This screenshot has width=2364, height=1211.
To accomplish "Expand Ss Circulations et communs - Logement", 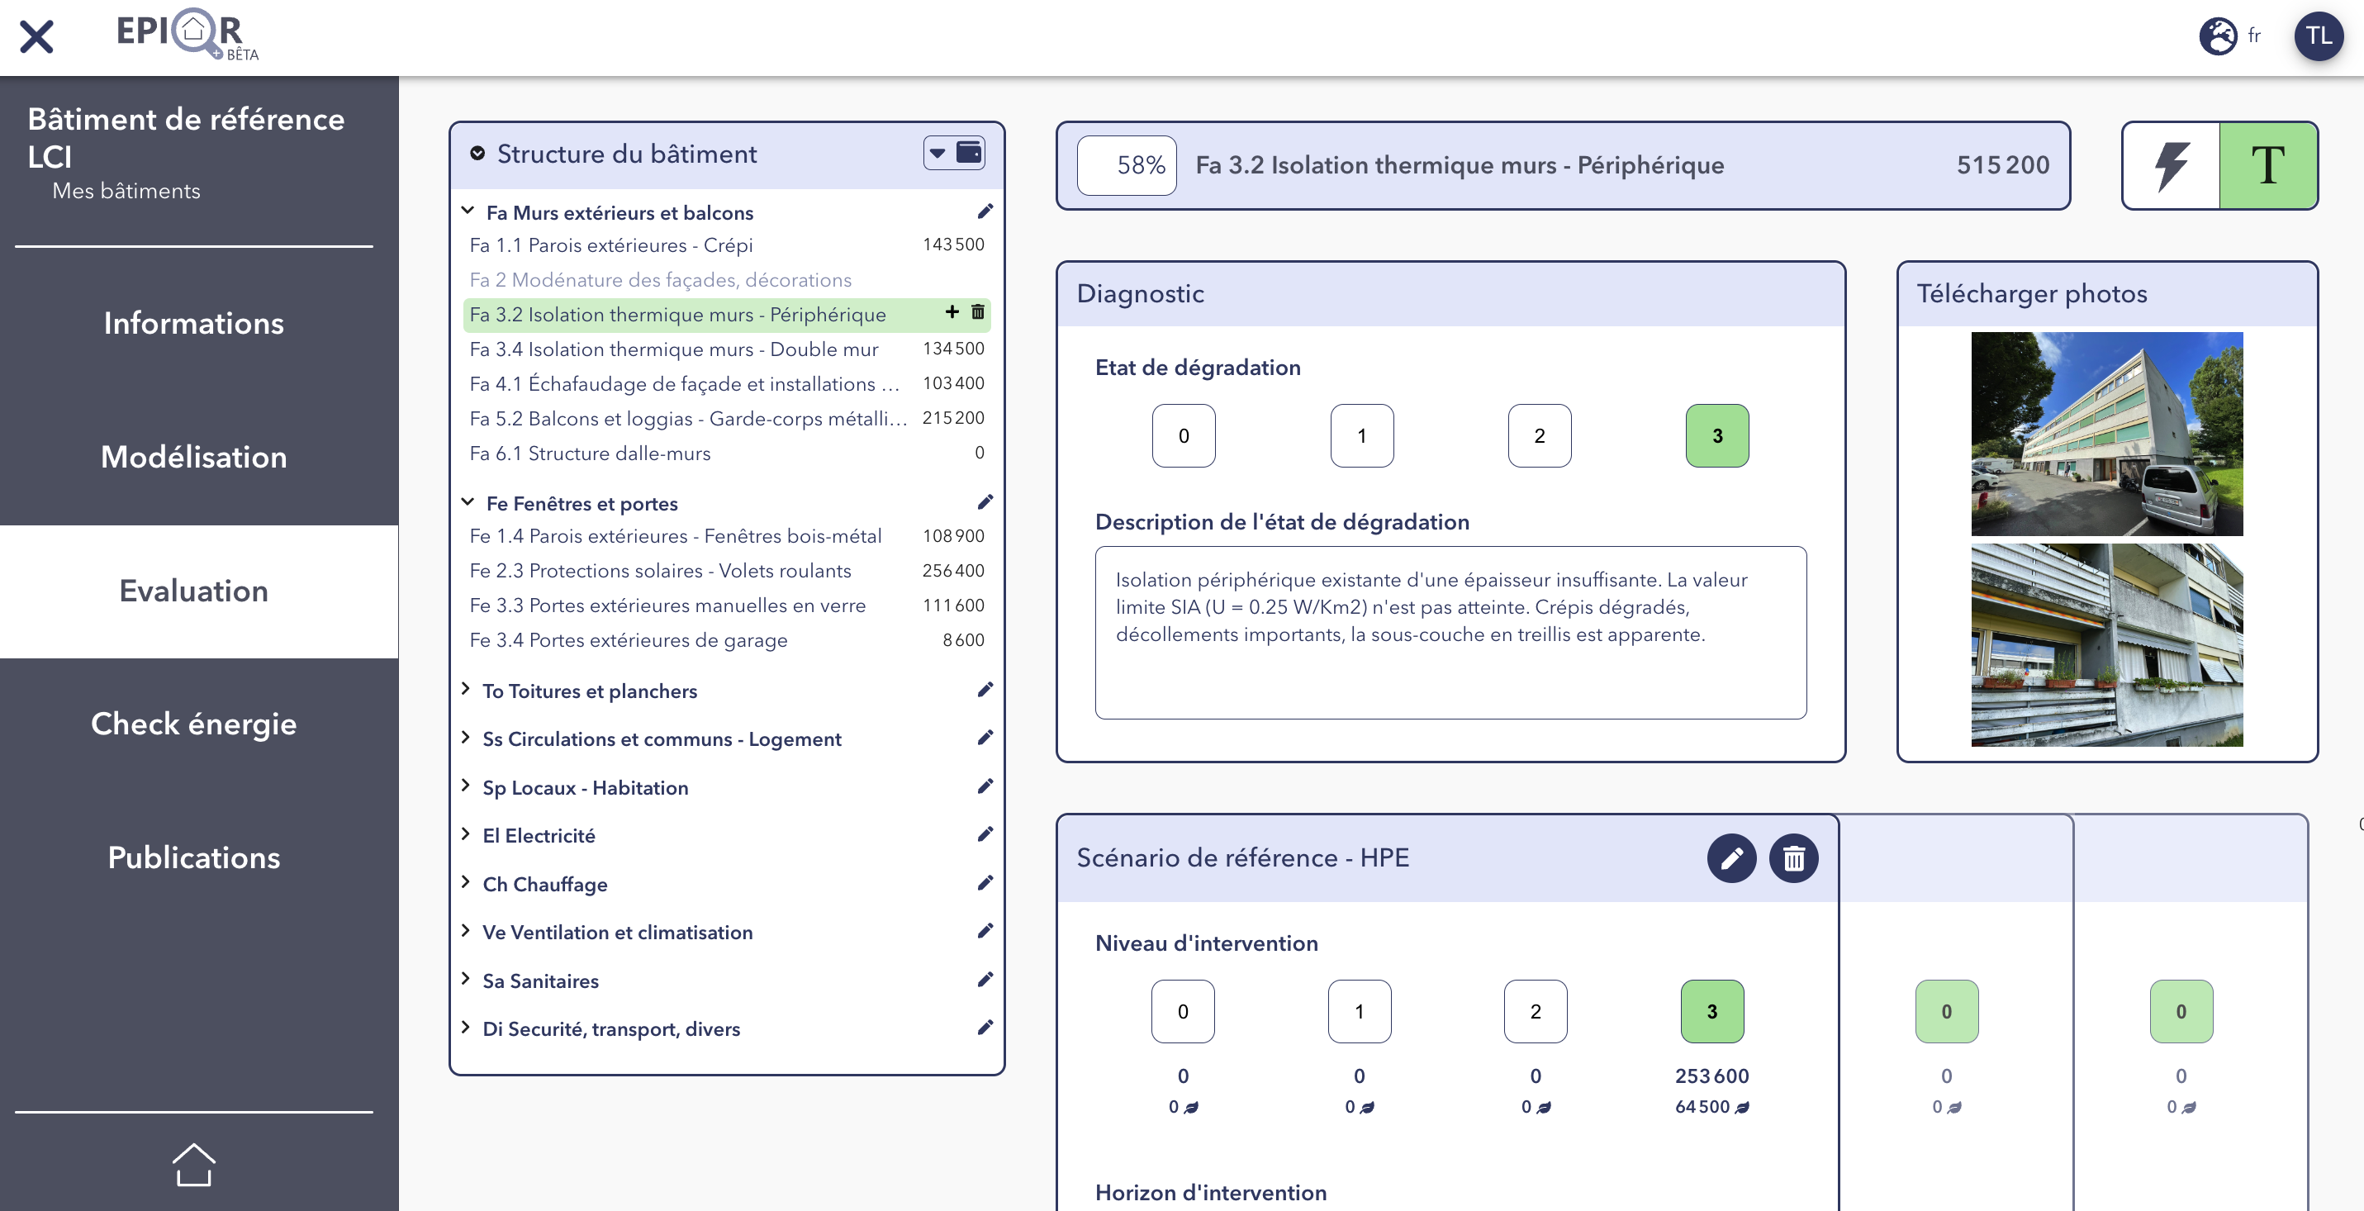I will (465, 738).
